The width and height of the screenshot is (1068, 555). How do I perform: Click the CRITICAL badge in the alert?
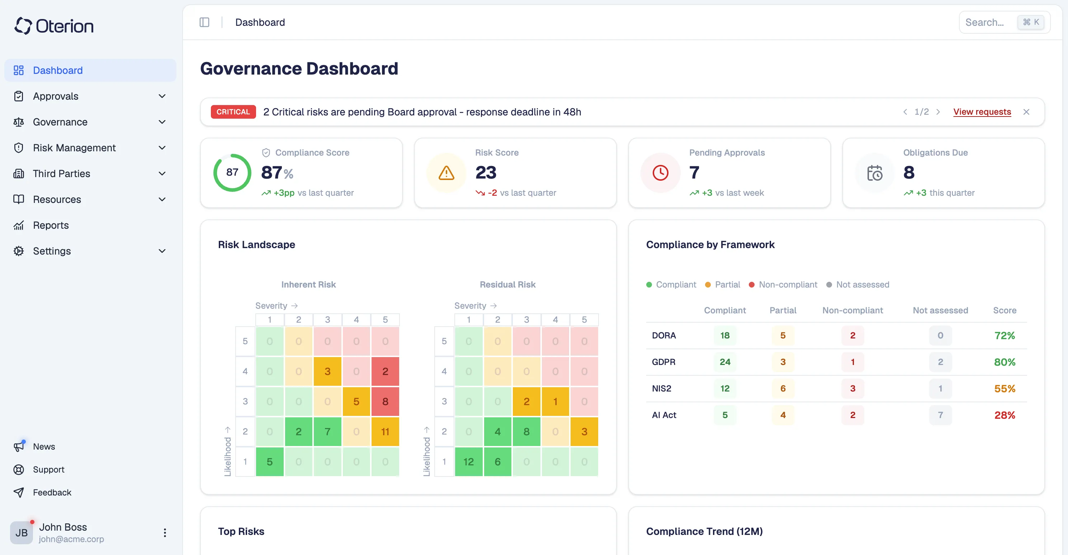point(233,112)
